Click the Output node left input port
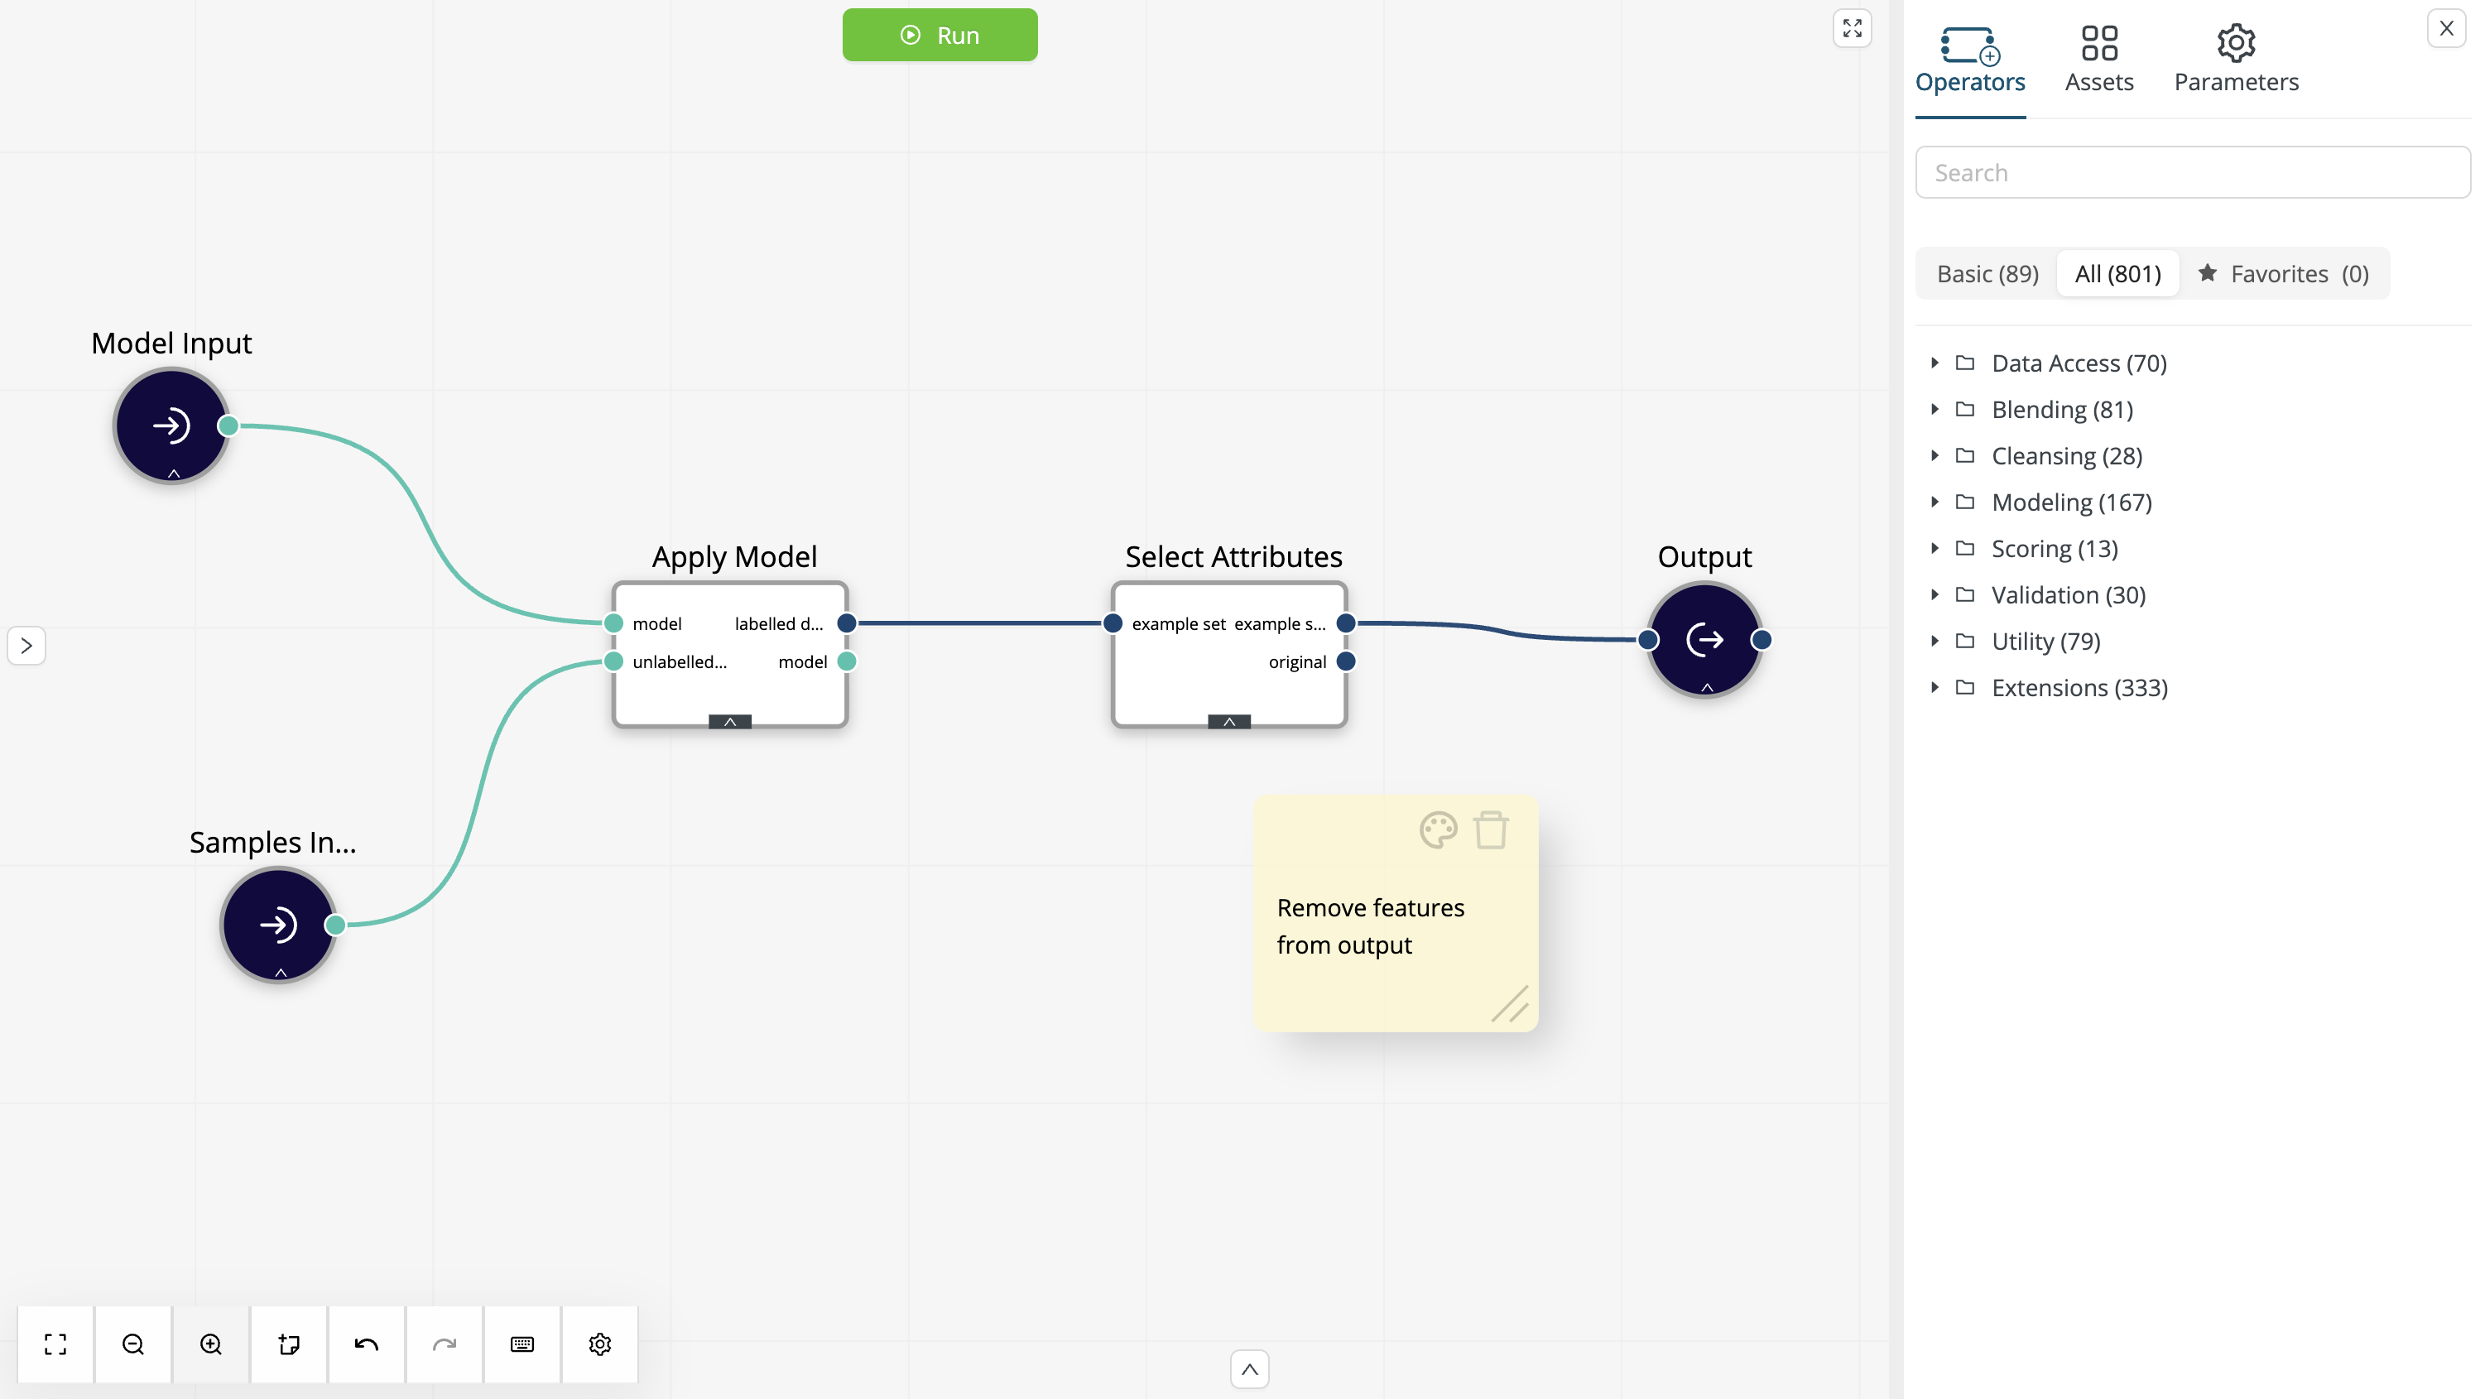Screen dimensions: 2480x1399 tap(1648, 639)
